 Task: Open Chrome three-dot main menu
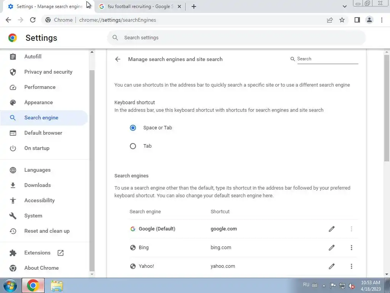click(382, 20)
